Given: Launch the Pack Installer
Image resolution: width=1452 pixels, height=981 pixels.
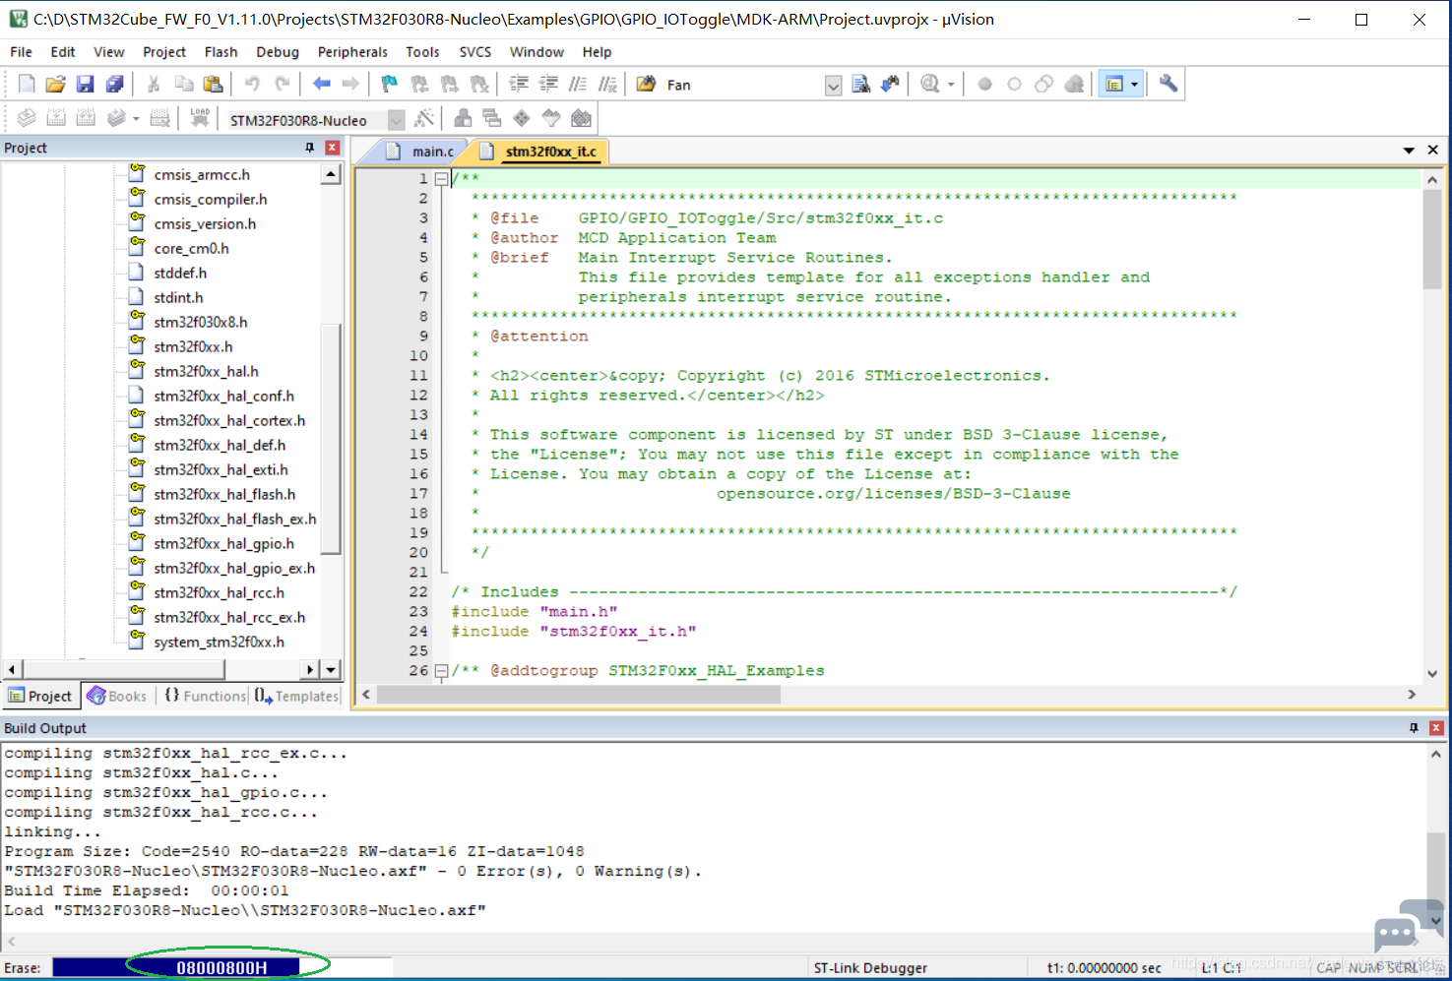Looking at the screenshot, I should coord(582,119).
